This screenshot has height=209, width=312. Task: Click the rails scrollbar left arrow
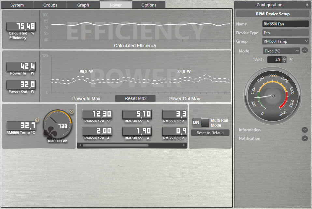pos(80,145)
